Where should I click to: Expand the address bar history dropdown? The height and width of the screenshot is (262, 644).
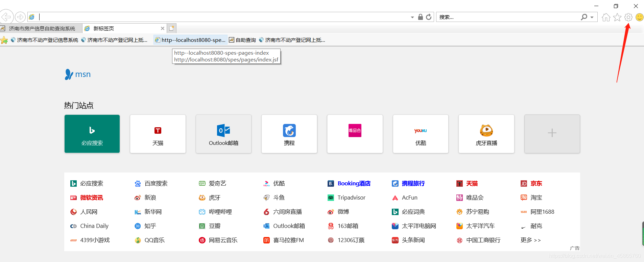click(412, 17)
